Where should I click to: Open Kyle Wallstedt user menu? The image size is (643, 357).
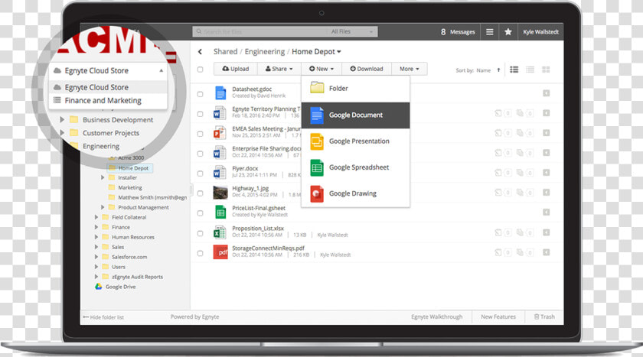tap(540, 32)
